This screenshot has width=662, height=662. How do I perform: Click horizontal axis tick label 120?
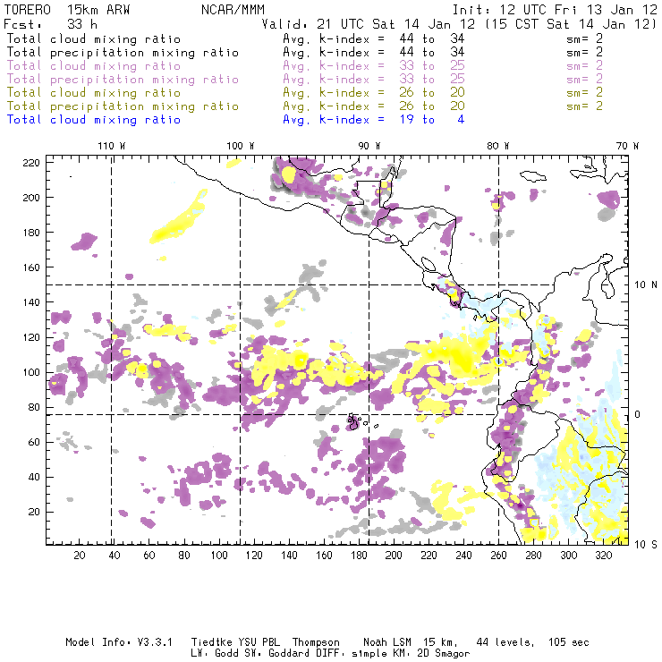point(254,555)
